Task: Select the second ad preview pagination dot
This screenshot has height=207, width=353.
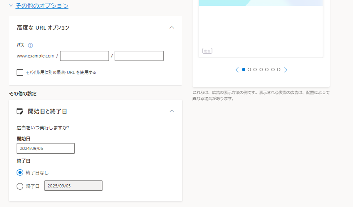Action: [249, 70]
